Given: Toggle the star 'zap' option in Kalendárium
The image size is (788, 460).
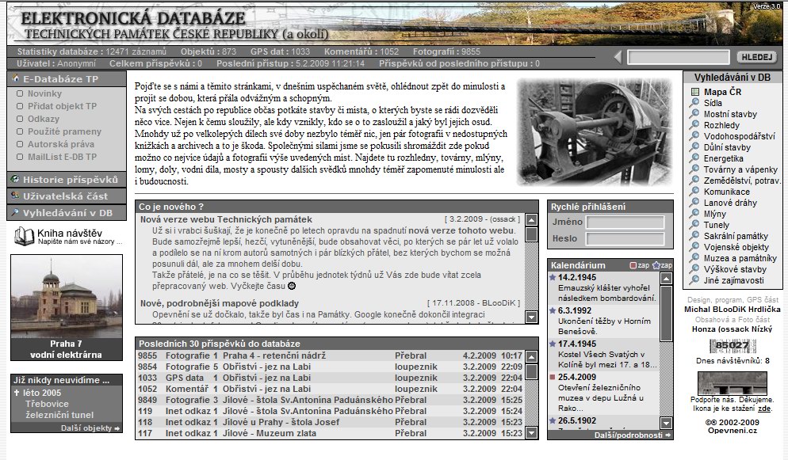Looking at the screenshot, I should click(656, 265).
